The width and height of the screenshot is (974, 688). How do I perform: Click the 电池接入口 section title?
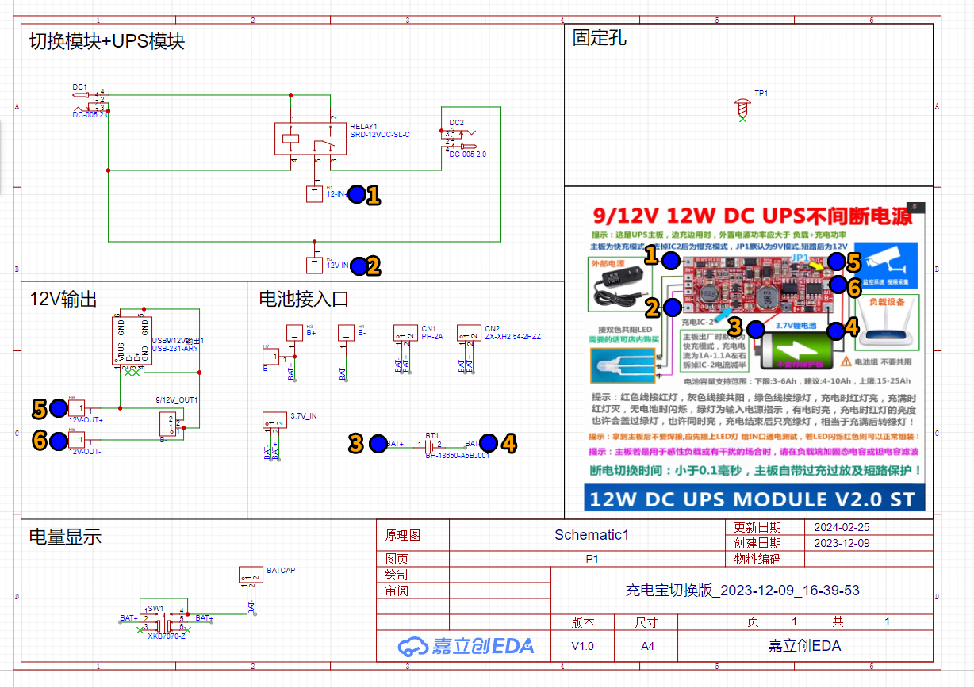(x=304, y=298)
